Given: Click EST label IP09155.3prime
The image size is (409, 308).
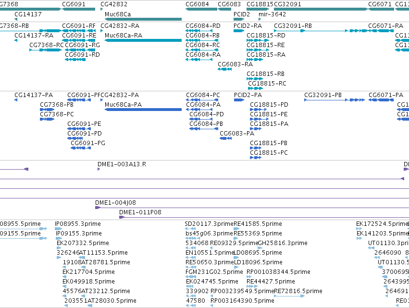Looking at the screenshot, I should pos(78,234).
